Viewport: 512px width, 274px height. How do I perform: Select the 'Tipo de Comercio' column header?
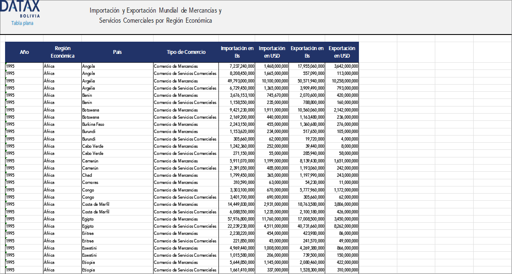tap(186, 52)
